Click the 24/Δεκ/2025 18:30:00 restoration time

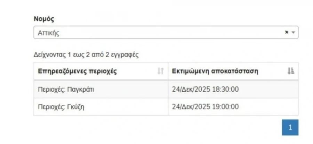205,89
